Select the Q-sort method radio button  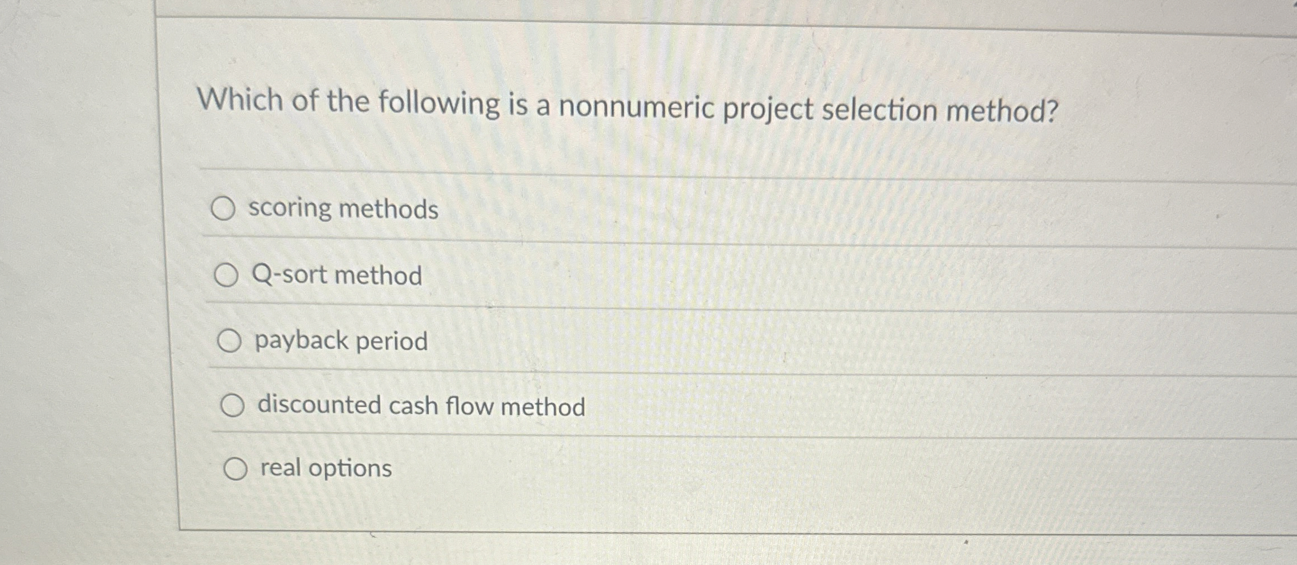[x=228, y=275]
